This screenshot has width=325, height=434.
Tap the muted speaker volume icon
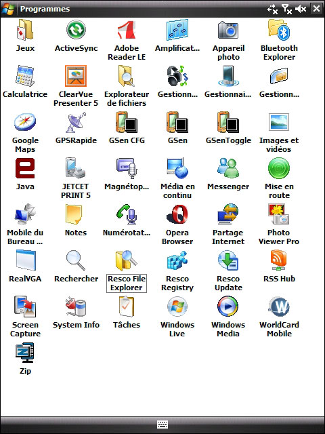301,9
